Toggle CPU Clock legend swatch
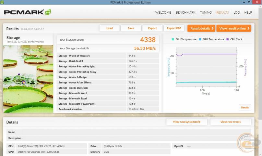The width and height of the screenshot is (262, 156). point(227,39)
